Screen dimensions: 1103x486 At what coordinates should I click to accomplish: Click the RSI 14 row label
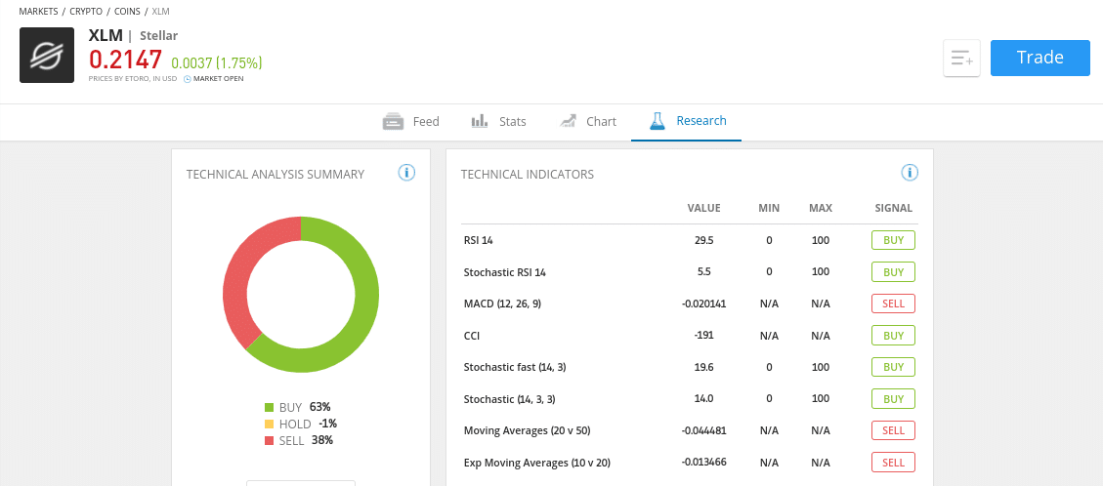tap(479, 240)
